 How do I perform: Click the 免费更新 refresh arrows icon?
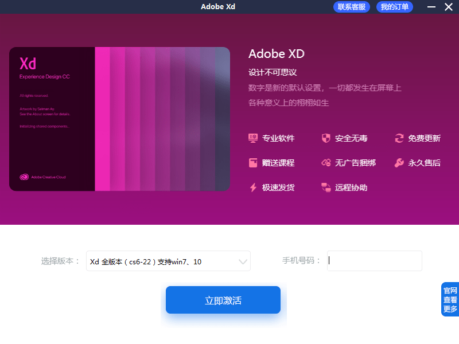pyautogui.click(x=399, y=138)
